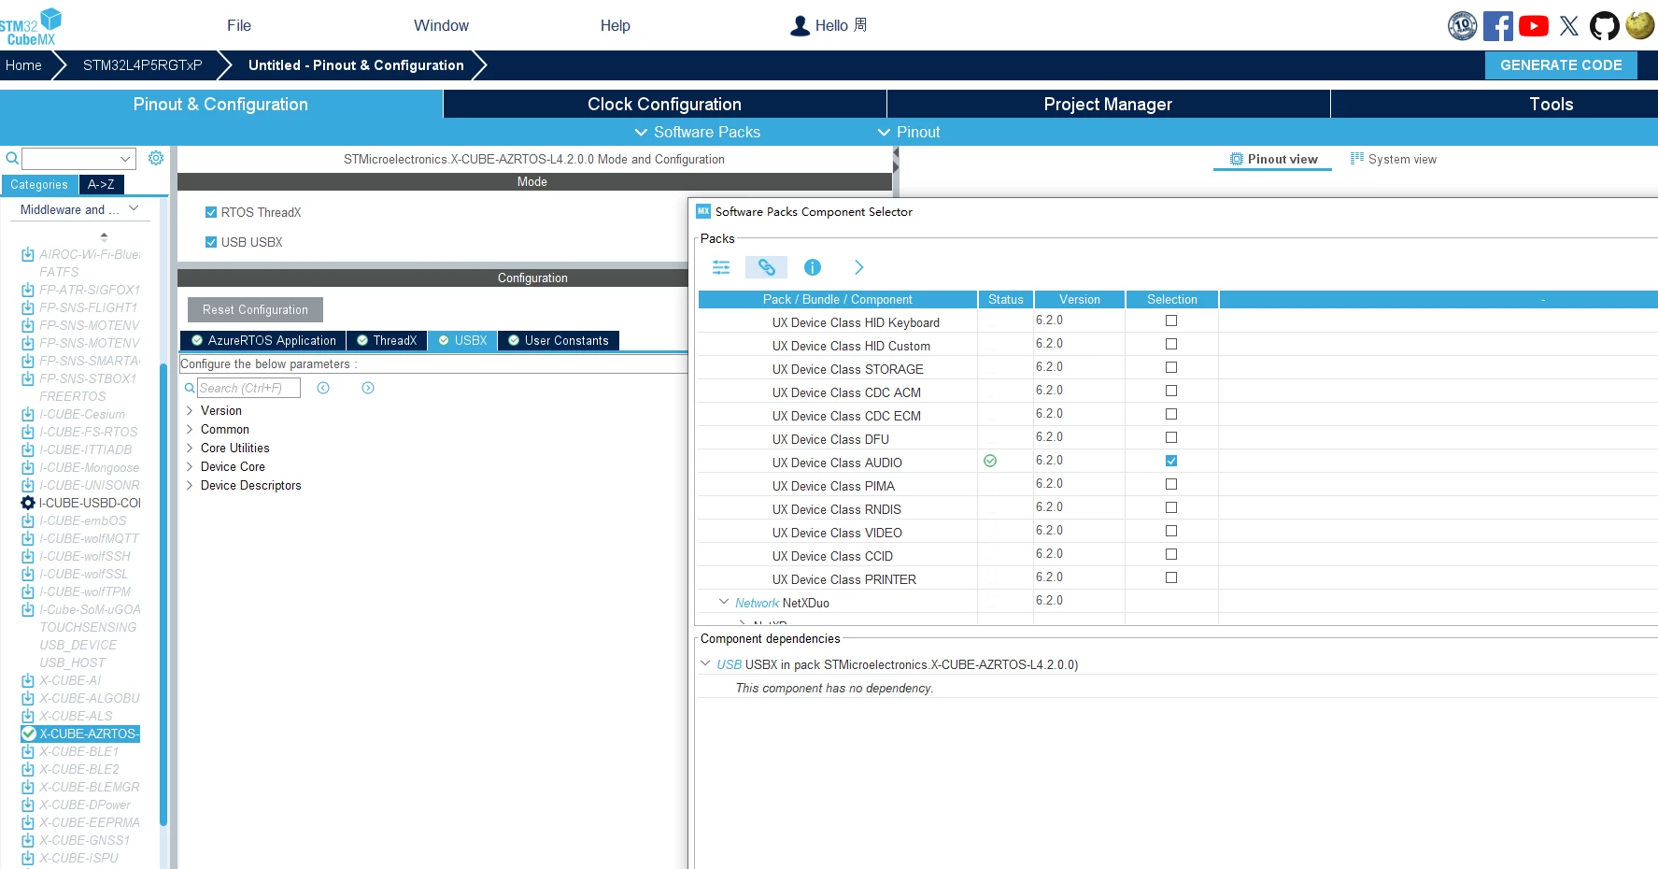This screenshot has width=1658, height=869.
Task: Click the gear settings icon beside search
Action: (156, 158)
